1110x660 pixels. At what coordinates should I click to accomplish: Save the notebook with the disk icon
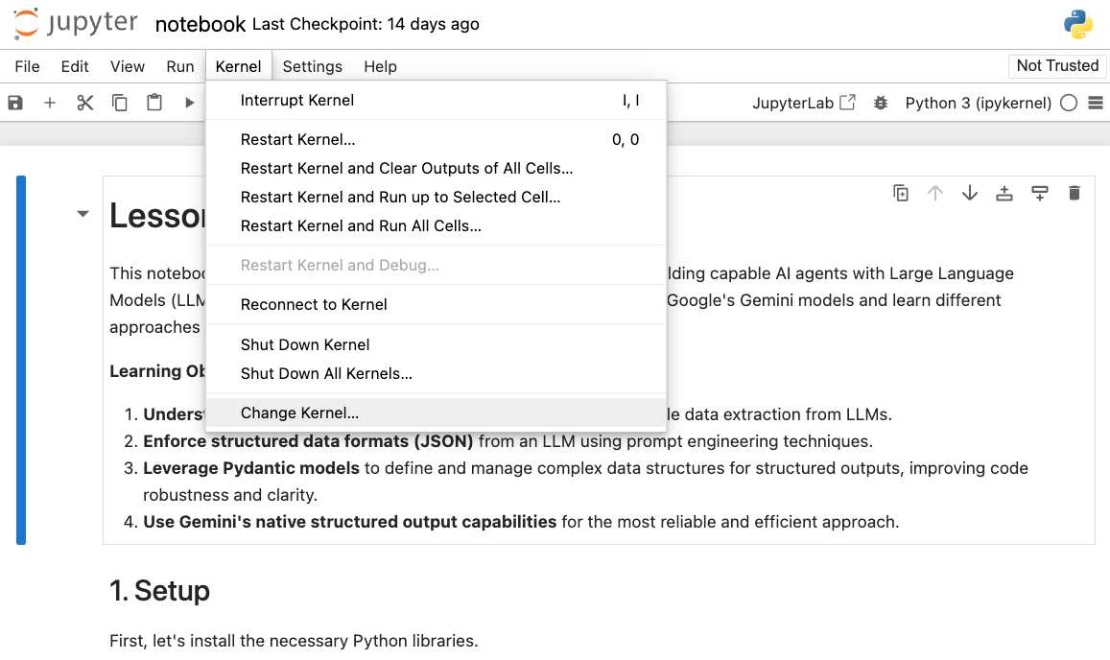tap(15, 103)
